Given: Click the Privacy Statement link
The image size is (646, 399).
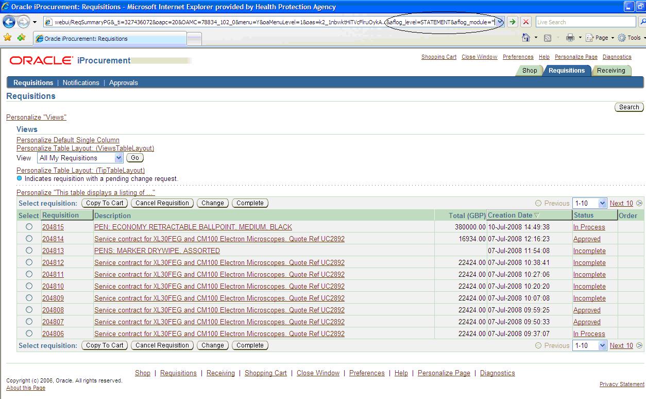Looking at the screenshot, I should click(x=622, y=384).
